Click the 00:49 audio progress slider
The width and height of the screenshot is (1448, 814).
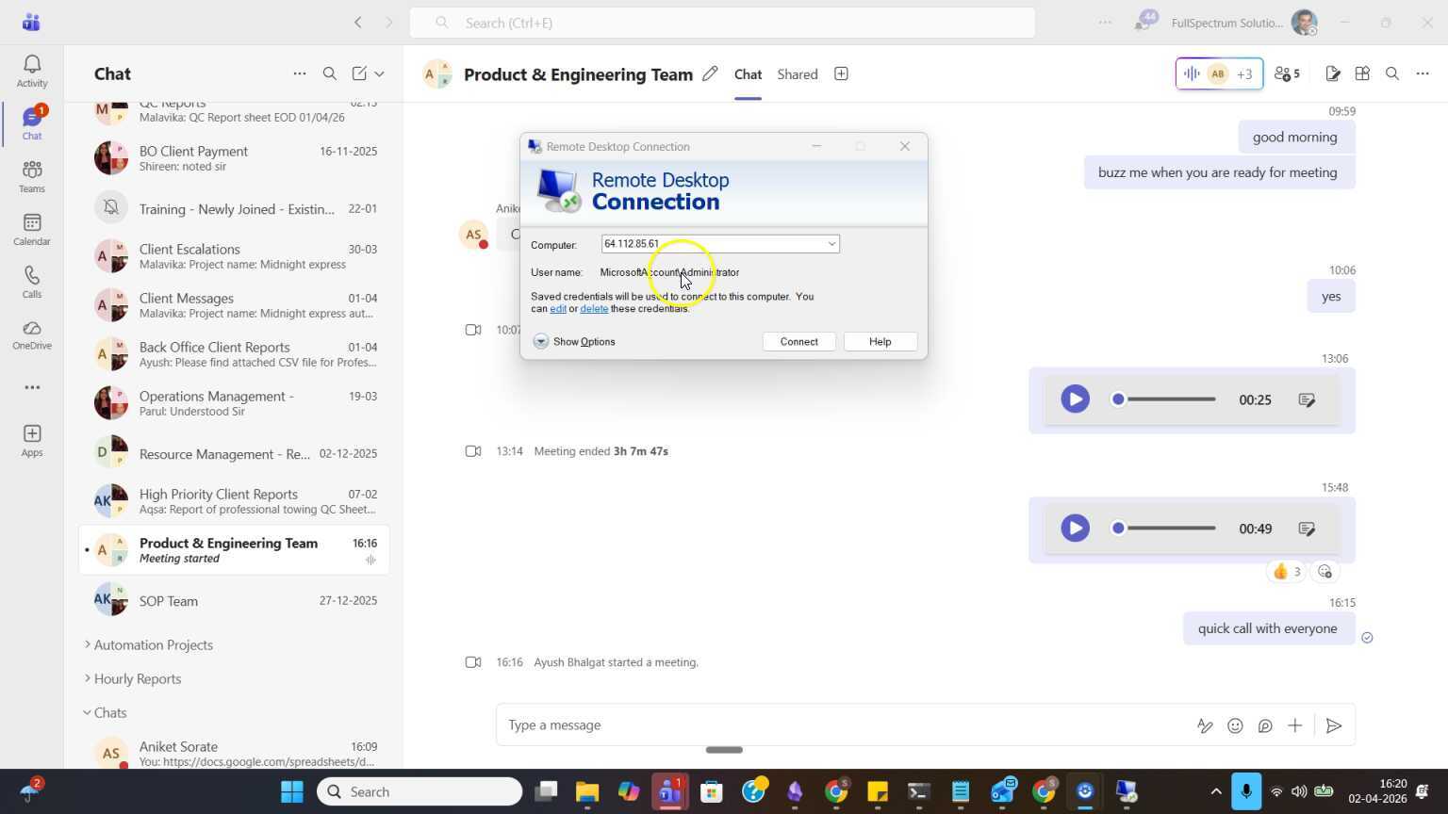click(x=1169, y=529)
